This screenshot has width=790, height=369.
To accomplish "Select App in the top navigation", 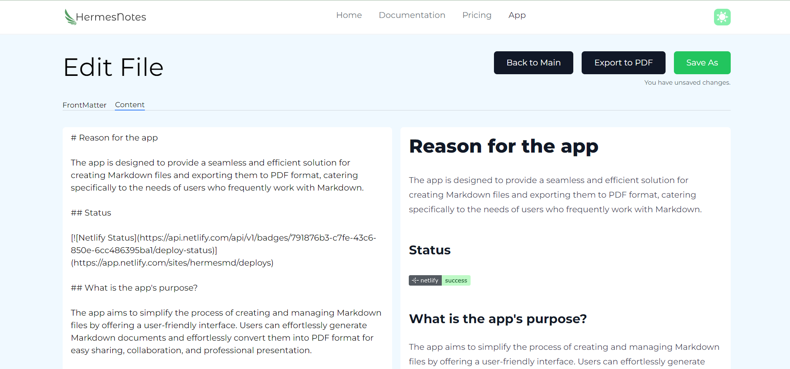I will pos(517,15).
